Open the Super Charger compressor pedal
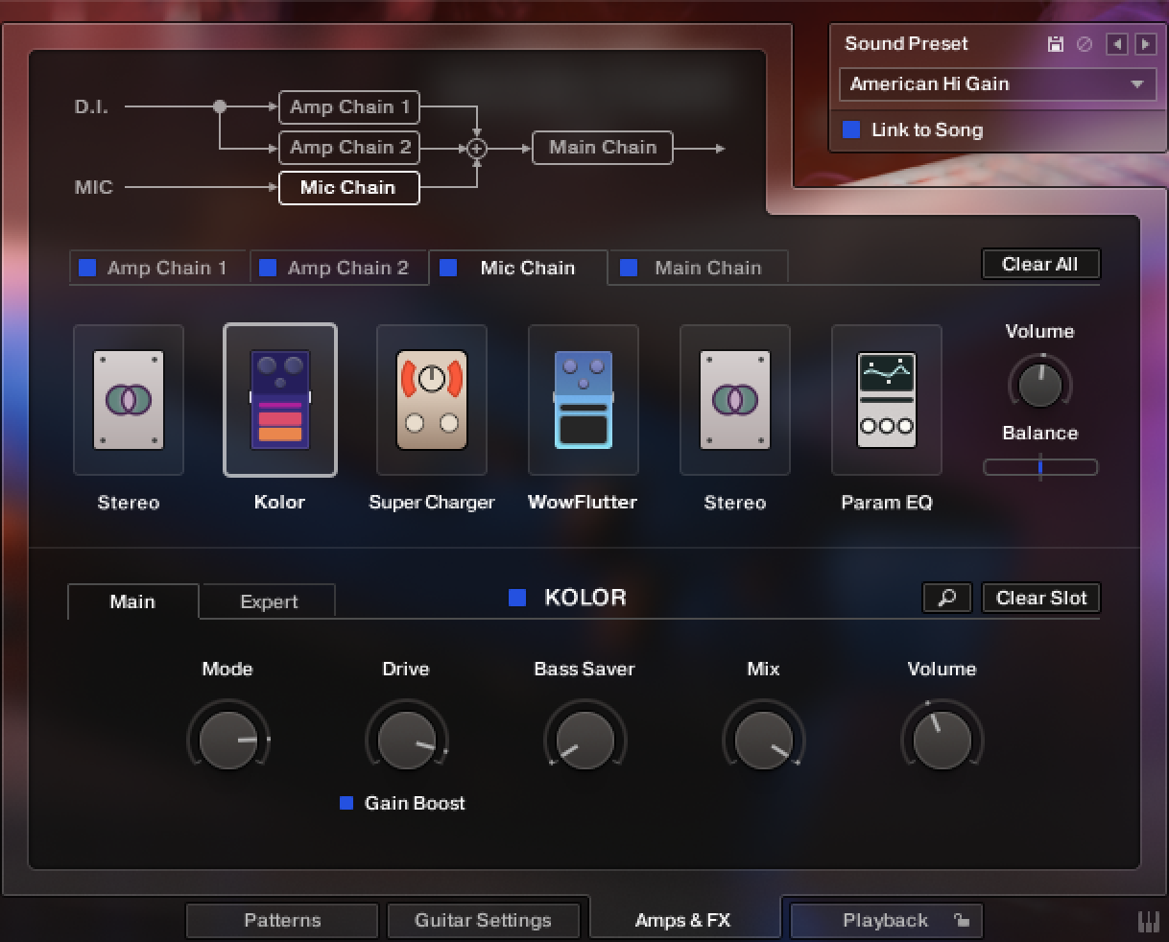Viewport: 1169px width, 942px height. [x=431, y=400]
